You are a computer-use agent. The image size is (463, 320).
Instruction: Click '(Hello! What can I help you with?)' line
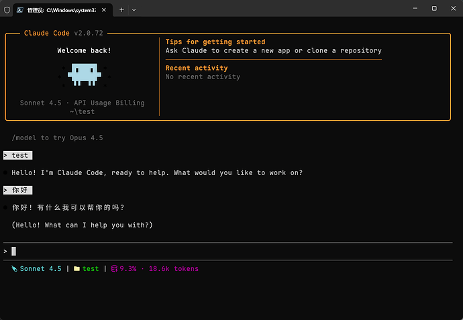pyautogui.click(x=83, y=225)
